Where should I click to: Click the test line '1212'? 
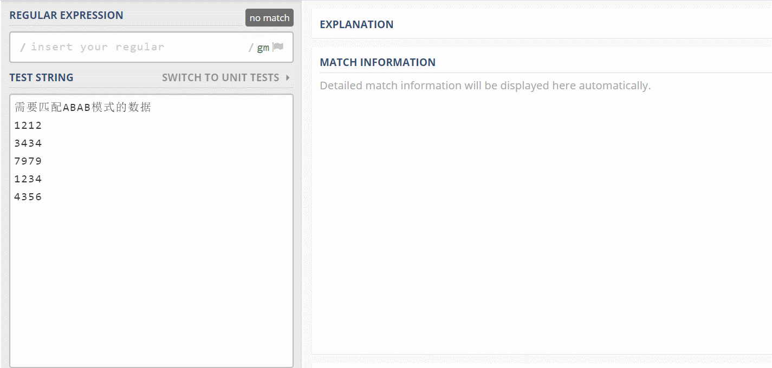[28, 125]
